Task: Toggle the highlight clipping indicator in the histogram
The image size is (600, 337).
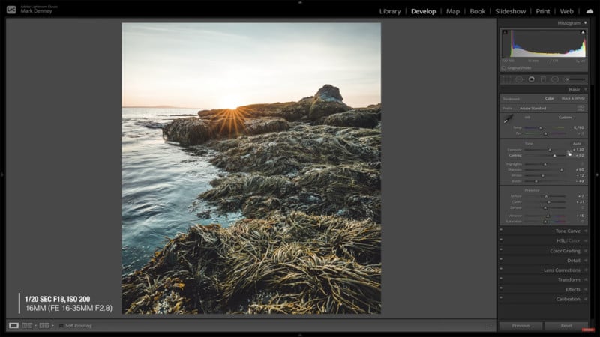Action: [582, 34]
